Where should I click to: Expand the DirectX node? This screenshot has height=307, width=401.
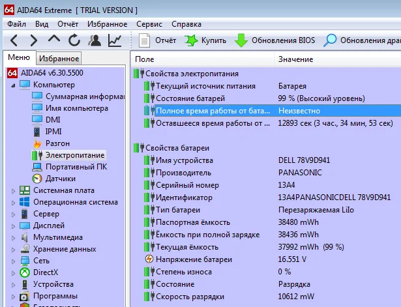point(13,273)
